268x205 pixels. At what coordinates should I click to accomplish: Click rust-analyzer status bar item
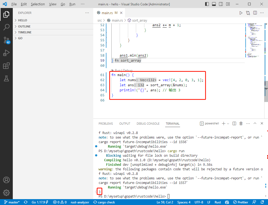[x=80, y=202]
